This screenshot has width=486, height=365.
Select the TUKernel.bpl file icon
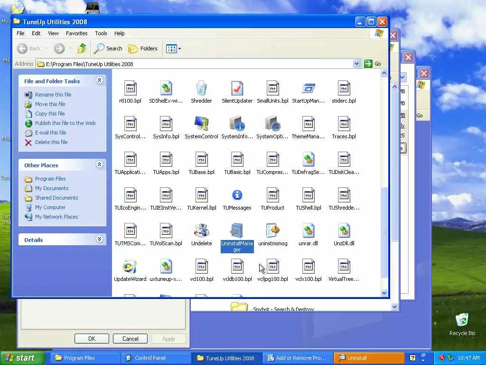(201, 195)
